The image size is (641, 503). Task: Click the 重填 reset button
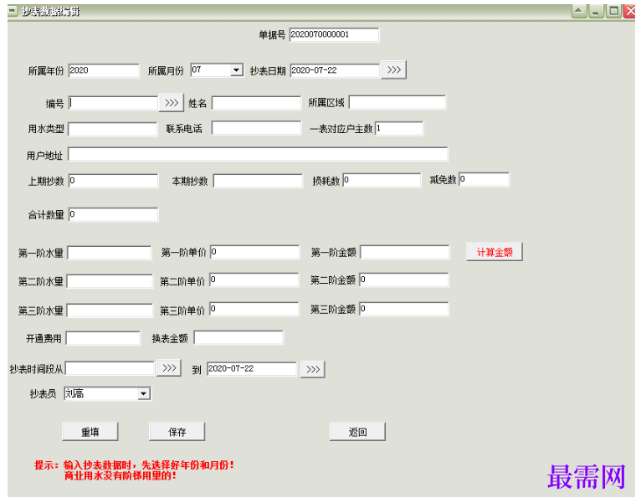(90, 432)
